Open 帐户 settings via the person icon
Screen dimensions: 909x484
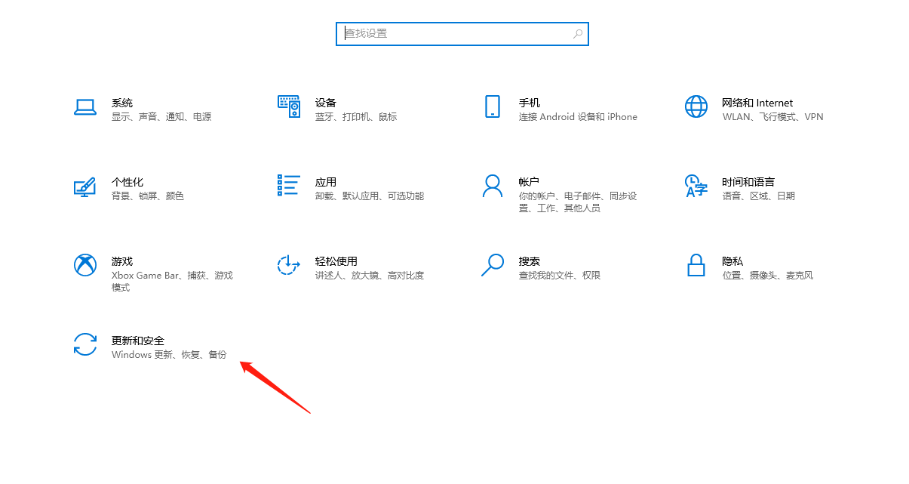[x=492, y=187]
